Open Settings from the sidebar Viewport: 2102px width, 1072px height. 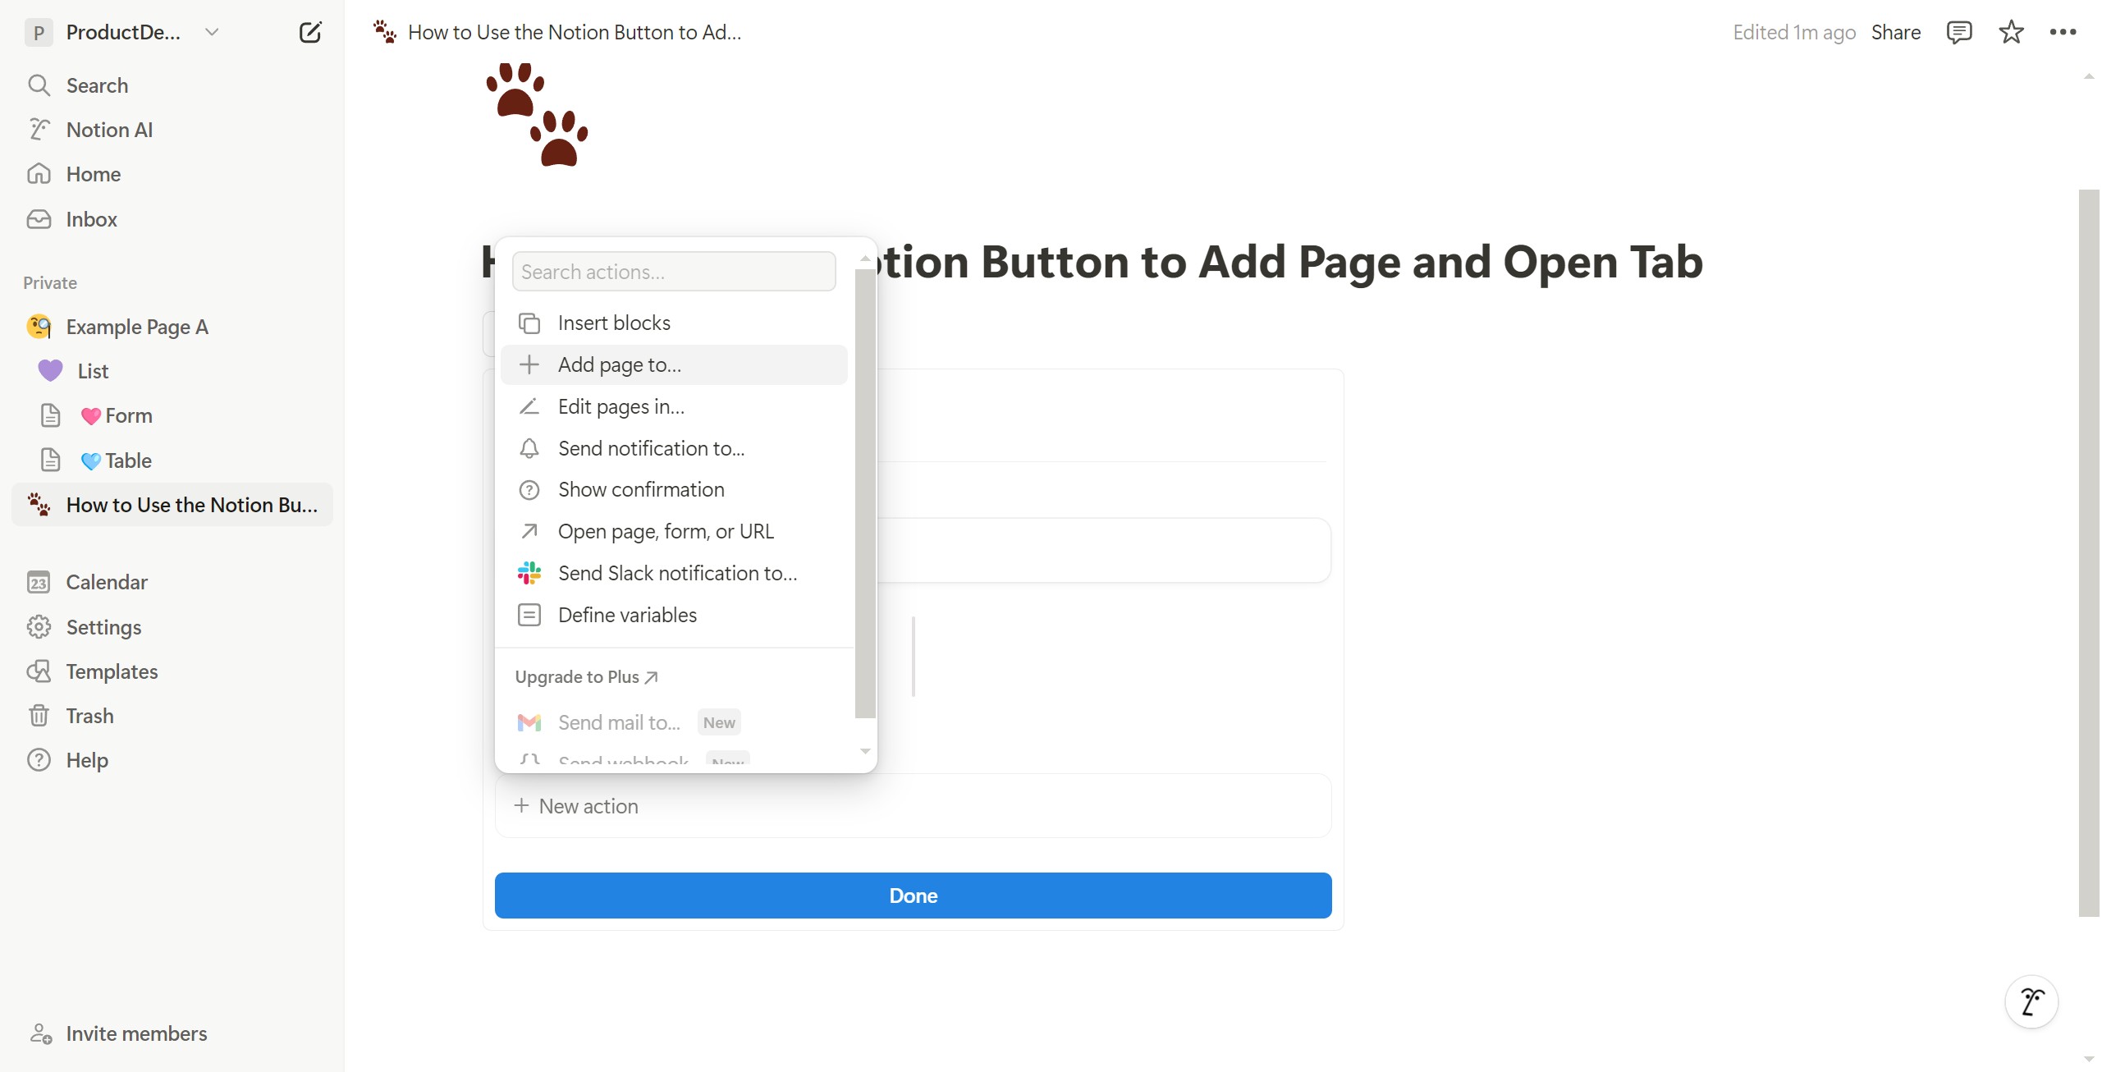tap(172, 627)
